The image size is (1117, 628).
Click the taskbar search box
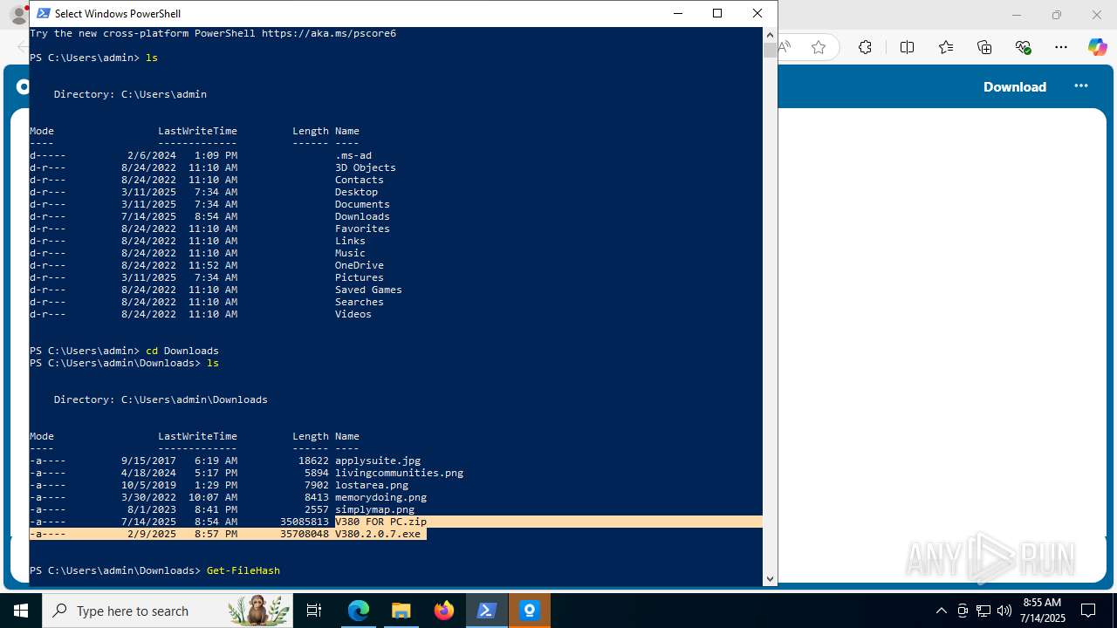coord(168,611)
